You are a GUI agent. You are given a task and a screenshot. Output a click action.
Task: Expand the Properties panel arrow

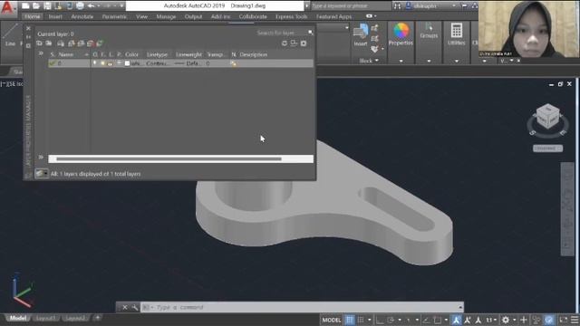(x=401, y=61)
